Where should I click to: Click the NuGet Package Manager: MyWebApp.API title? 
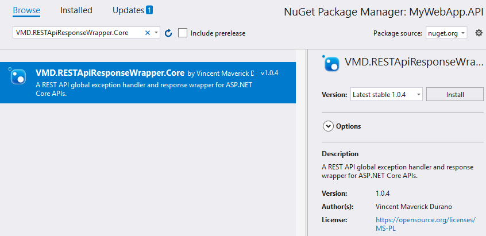click(383, 12)
